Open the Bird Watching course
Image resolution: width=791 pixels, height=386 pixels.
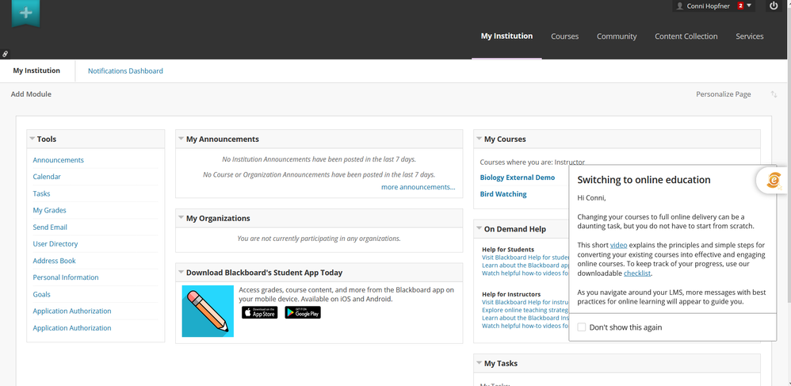coord(503,194)
